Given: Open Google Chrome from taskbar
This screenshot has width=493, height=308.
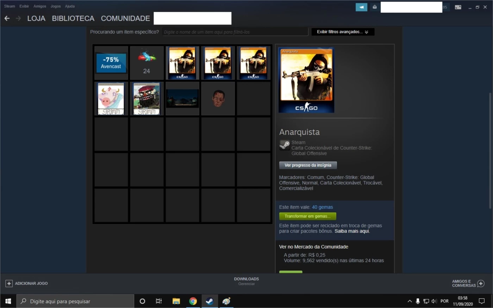Looking at the screenshot, I should pyautogui.click(x=193, y=301).
